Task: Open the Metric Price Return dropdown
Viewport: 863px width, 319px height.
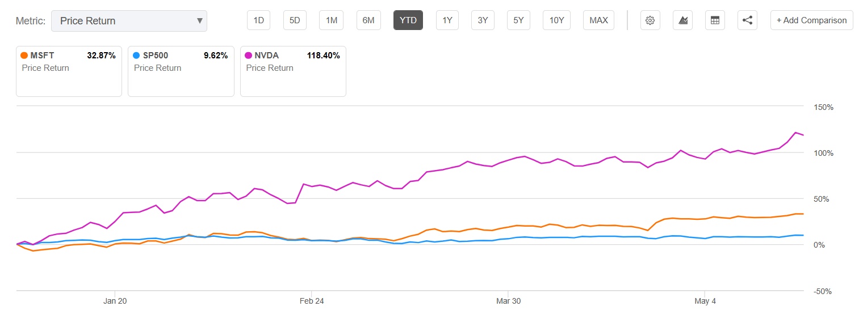Action: click(122, 21)
